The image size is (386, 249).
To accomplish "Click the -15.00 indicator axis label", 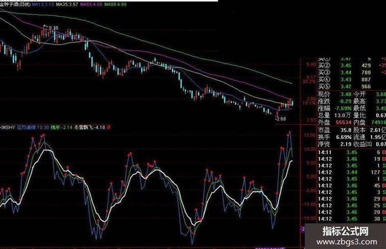I will pyautogui.click(x=309, y=218).
